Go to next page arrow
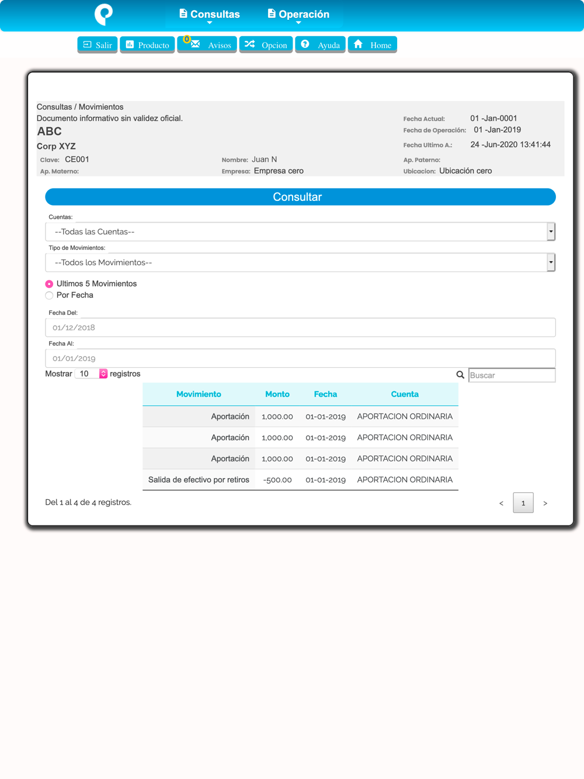 coord(545,503)
